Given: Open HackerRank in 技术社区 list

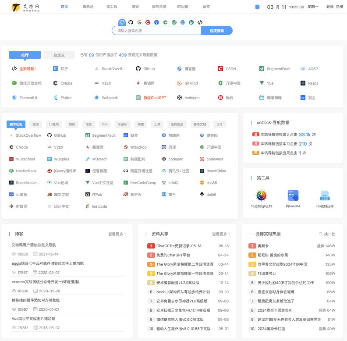Looking at the screenshot, I should [23, 171].
